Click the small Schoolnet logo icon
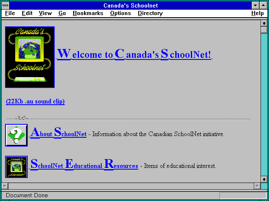 coord(16,167)
